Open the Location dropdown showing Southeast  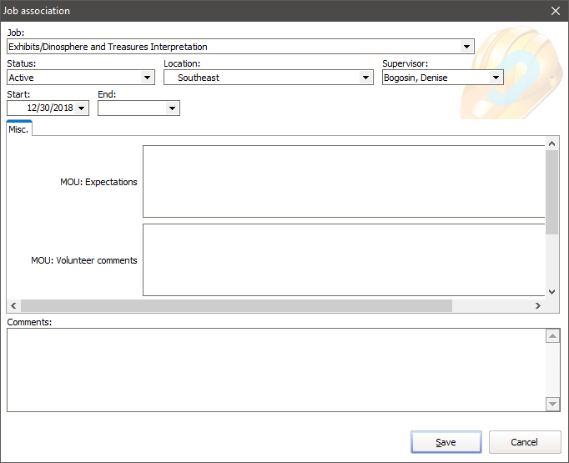coord(365,78)
